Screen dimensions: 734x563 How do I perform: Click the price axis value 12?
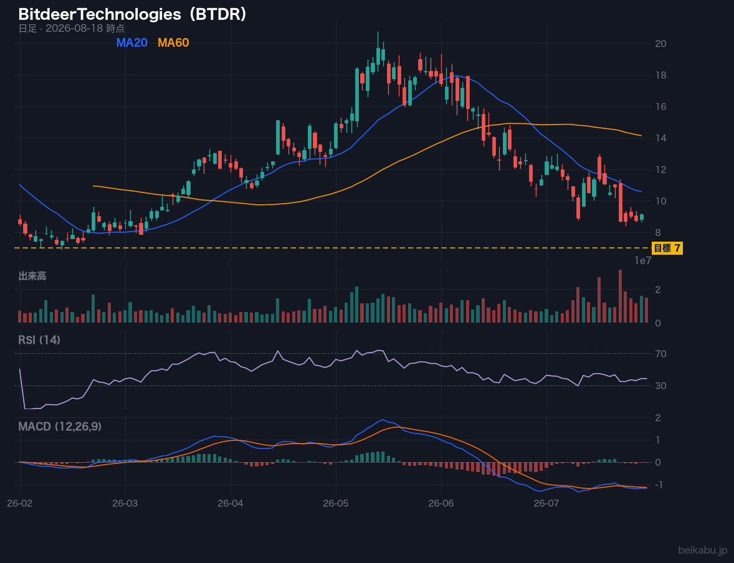point(660,169)
